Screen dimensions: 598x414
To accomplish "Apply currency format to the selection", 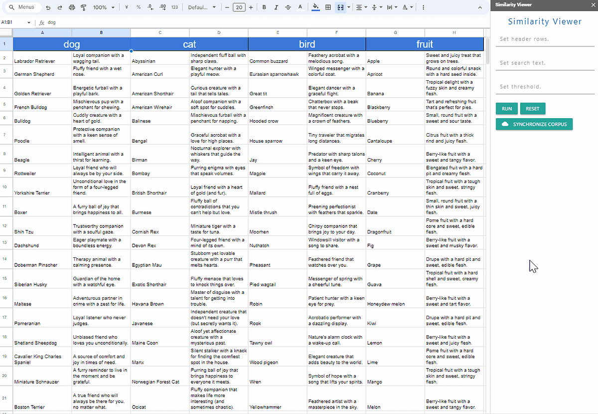I will point(126,7).
